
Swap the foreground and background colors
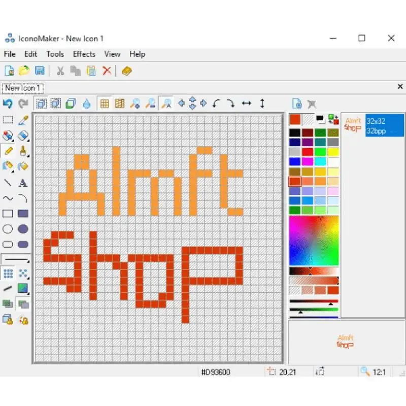333,120
